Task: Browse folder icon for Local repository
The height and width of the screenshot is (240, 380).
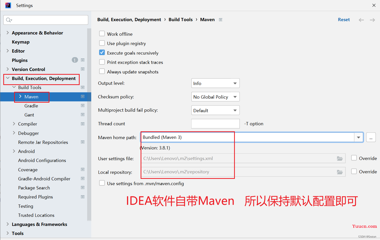Action: 340,172
